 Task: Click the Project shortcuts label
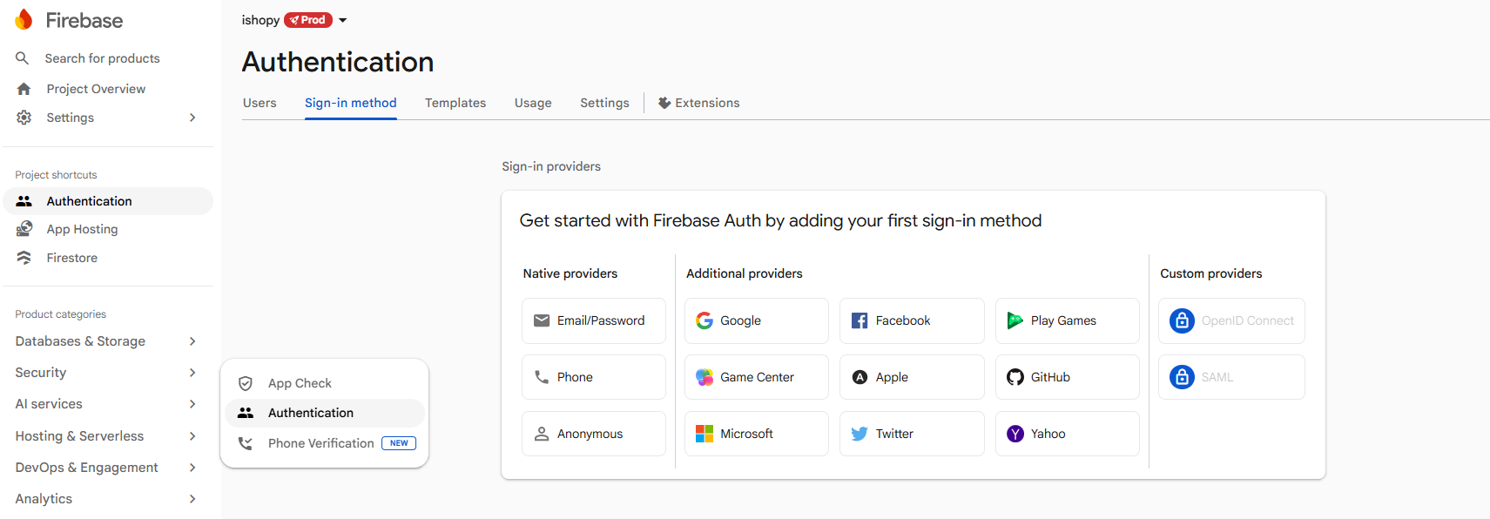(x=56, y=175)
